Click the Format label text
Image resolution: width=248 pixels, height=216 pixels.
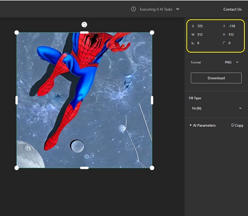[196, 62]
